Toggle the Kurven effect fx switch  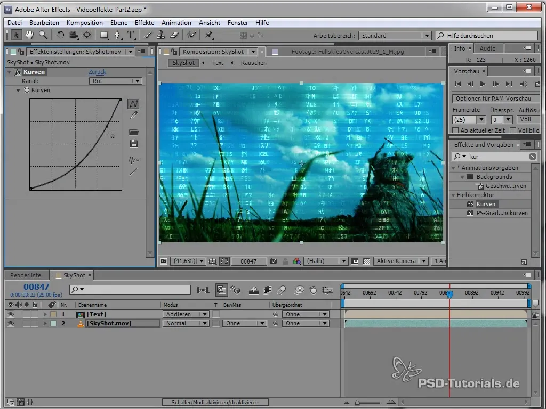coord(18,72)
